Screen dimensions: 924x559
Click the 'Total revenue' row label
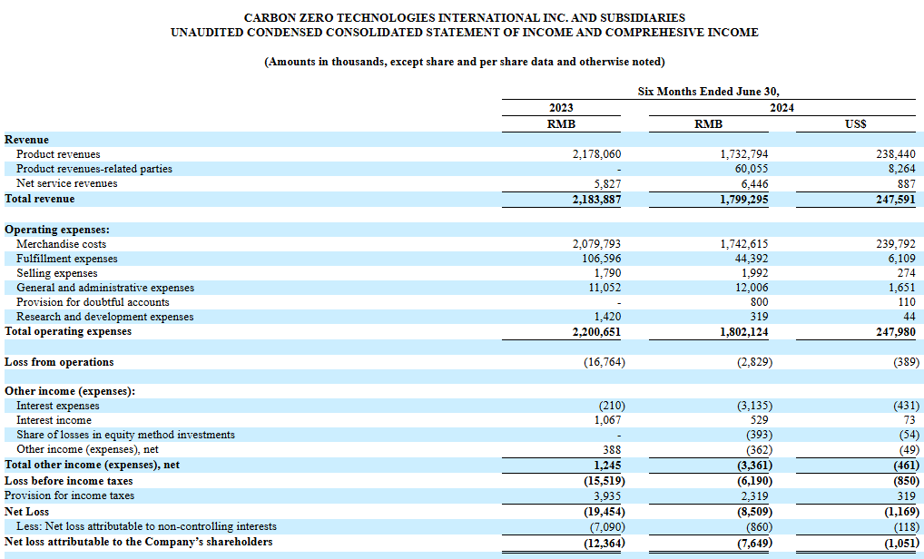(39, 199)
